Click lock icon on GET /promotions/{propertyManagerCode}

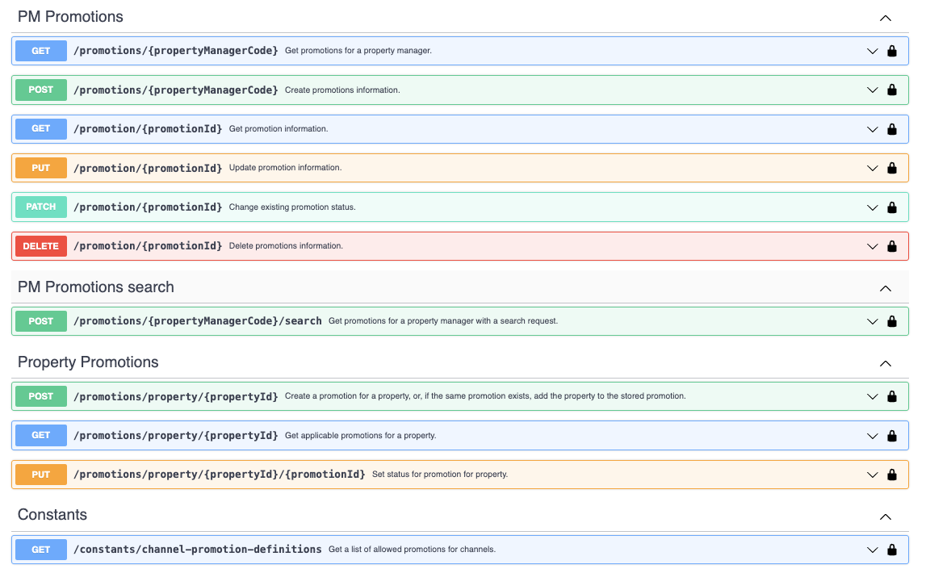point(892,51)
